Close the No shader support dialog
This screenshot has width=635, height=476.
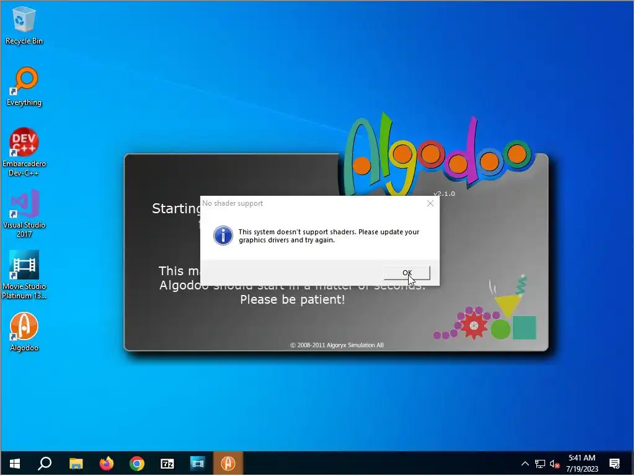[x=430, y=203]
